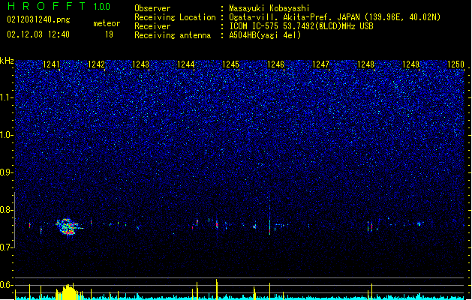This screenshot has height=300, width=472.
Task: Click the 1241 time marker
Action: point(51,64)
